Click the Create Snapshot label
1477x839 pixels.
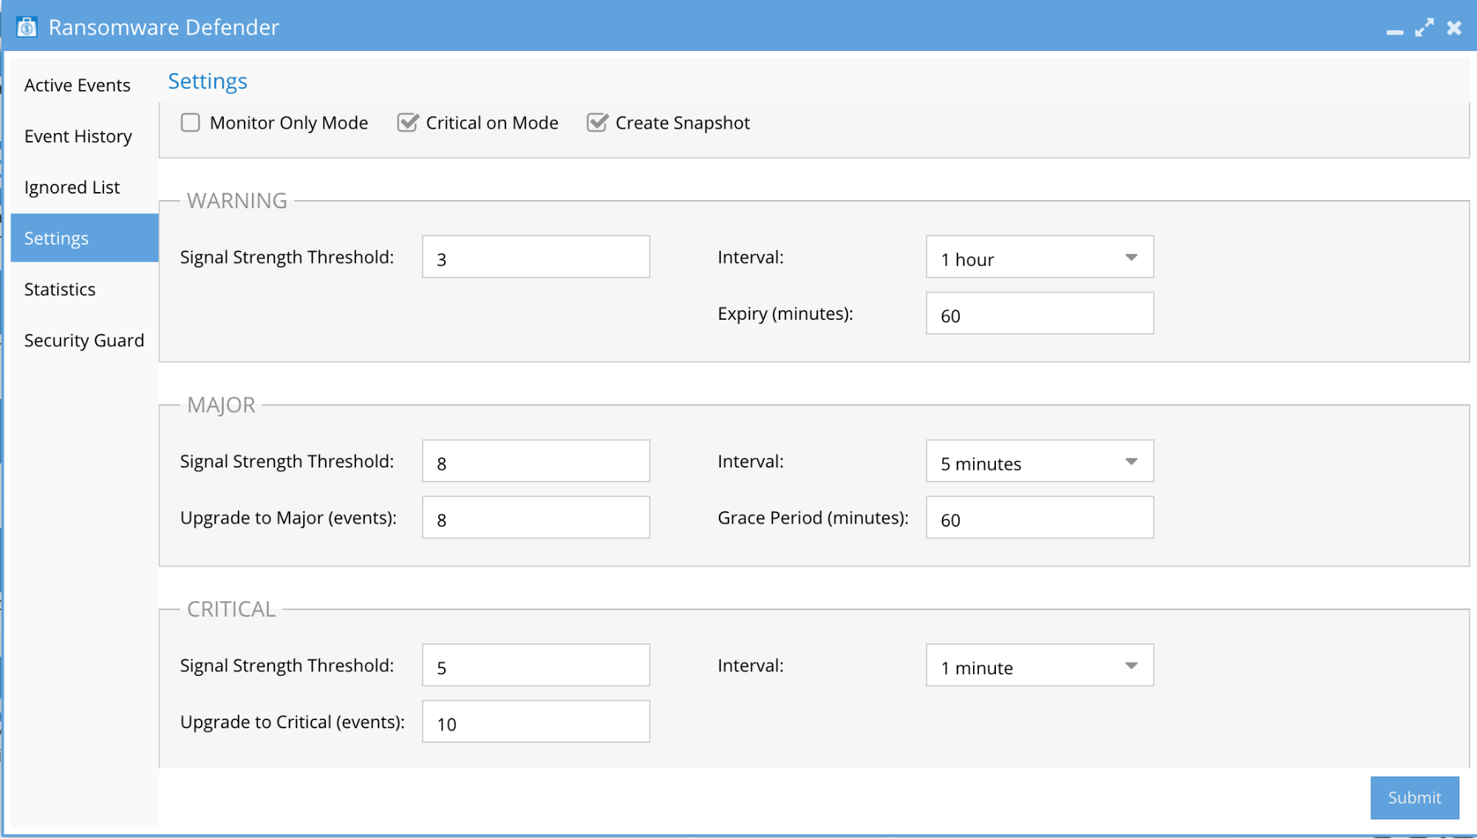[x=683, y=123]
